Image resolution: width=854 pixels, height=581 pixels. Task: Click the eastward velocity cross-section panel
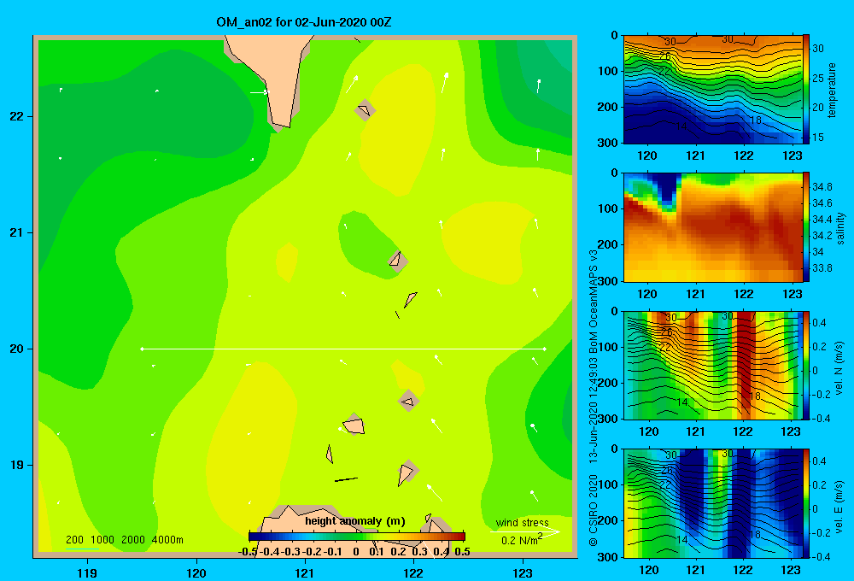click(712, 503)
